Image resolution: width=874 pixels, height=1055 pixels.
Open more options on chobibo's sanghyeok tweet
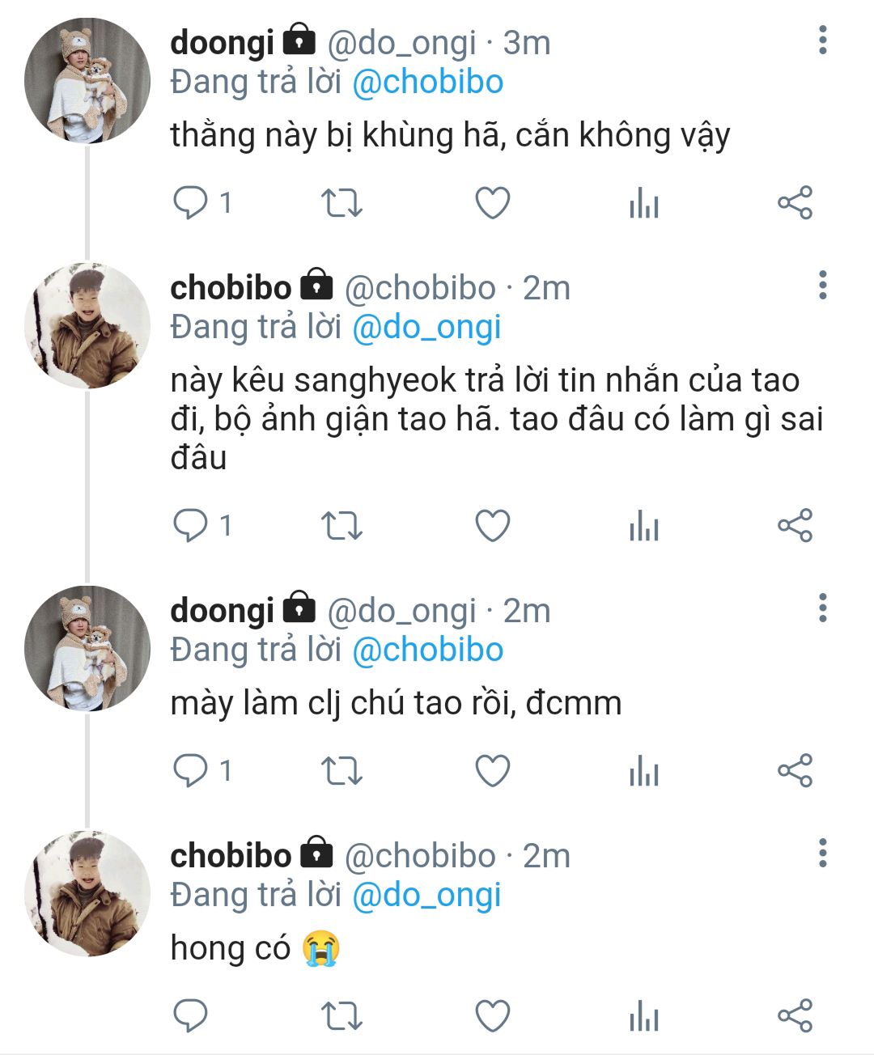coord(822,286)
